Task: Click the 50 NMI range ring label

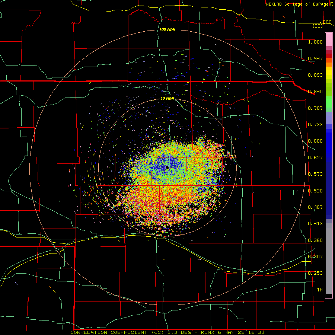Action: (x=167, y=99)
